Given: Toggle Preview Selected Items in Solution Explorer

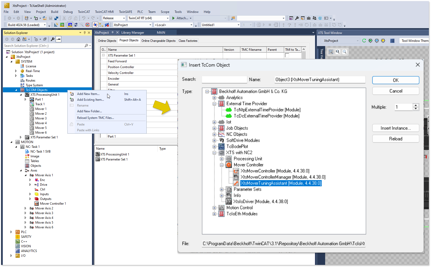Looking at the screenshot, I should 58,39.
